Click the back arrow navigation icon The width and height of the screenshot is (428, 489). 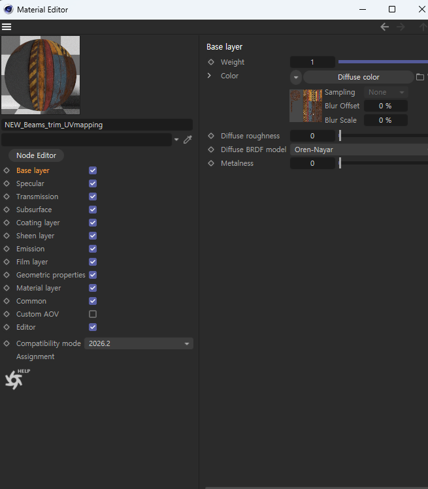click(384, 27)
